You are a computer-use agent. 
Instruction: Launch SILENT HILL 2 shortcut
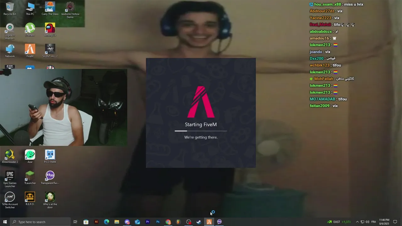(x=50, y=51)
